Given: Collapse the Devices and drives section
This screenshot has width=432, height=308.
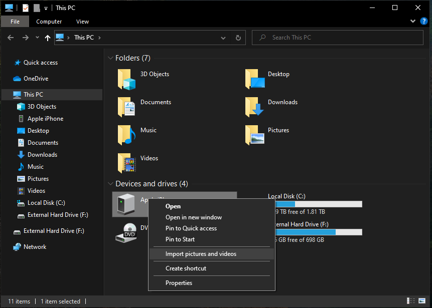Looking at the screenshot, I should pos(110,184).
